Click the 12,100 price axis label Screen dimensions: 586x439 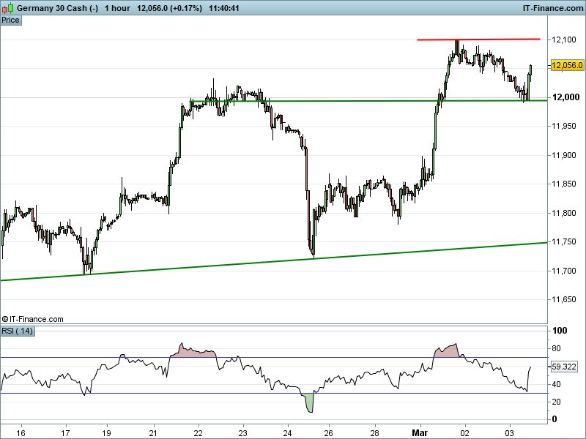coord(563,40)
